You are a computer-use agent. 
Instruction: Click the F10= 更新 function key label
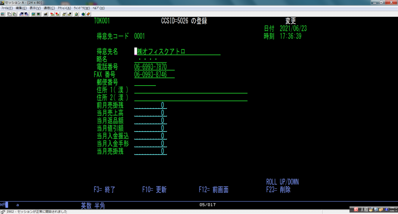pos(154,190)
